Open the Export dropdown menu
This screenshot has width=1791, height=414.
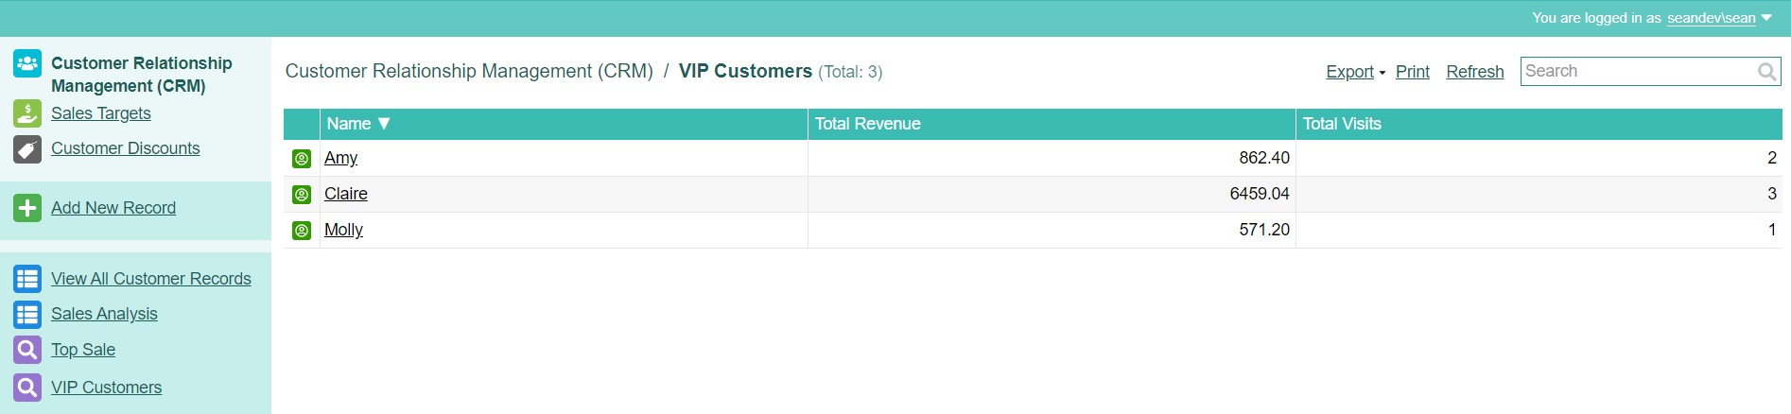point(1355,72)
